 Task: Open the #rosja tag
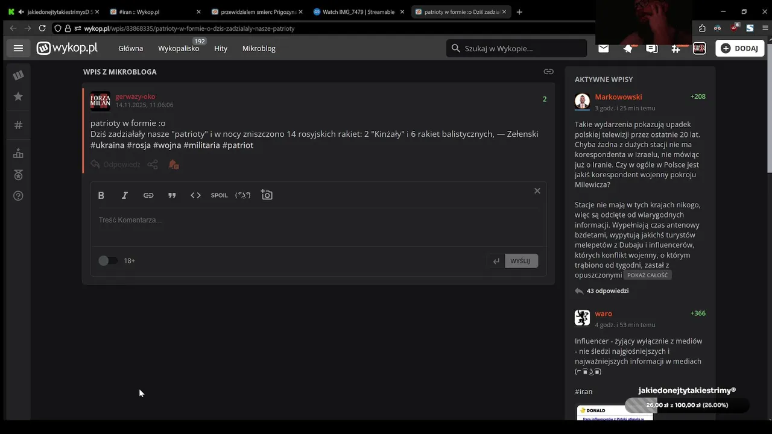tap(139, 145)
